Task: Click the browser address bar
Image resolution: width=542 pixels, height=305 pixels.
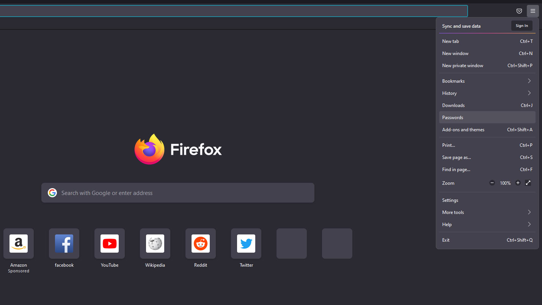Action: point(234,11)
